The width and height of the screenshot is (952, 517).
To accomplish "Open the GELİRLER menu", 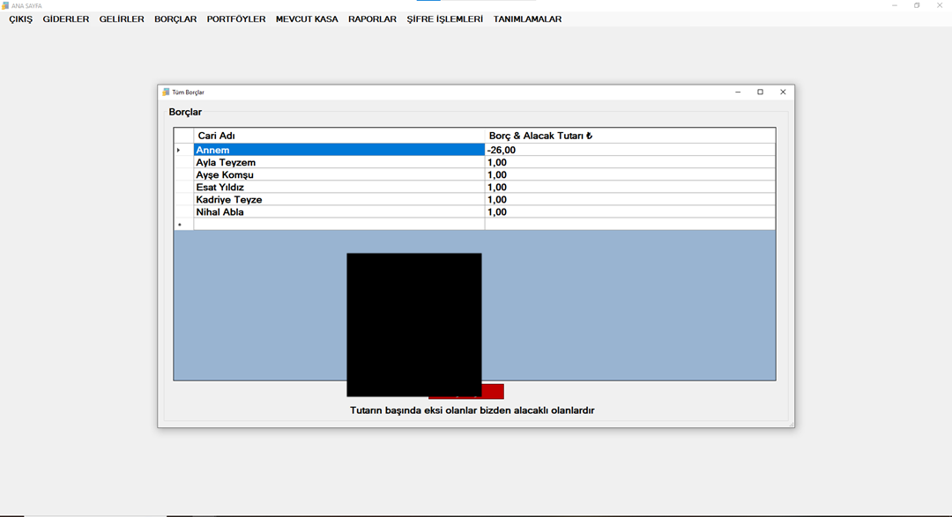I will [x=122, y=19].
